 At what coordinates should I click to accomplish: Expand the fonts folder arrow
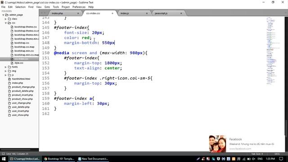click(6, 67)
